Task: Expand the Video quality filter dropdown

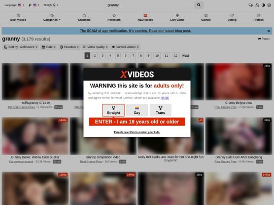Action: pyautogui.click(x=95, y=47)
